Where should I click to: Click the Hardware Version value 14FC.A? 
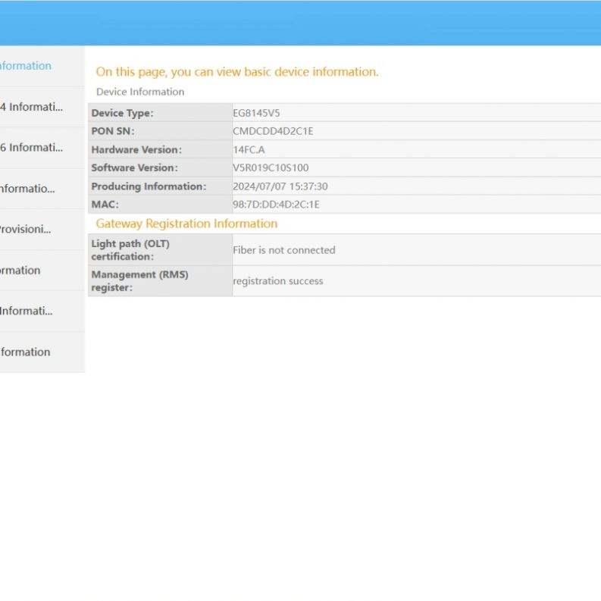coord(249,149)
